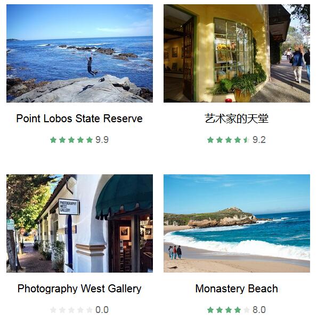Viewport: 317px width, 321px height.
Task: Click first green star under 艺术家的天堂
Action: 210,140
